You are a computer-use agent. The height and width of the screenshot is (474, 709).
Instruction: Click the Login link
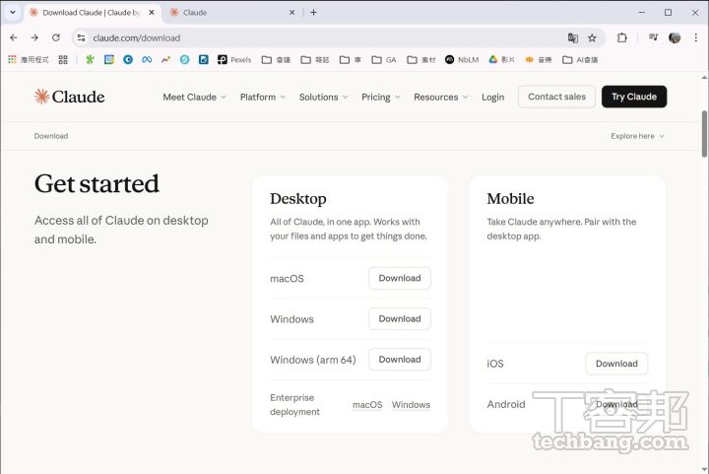click(x=493, y=98)
